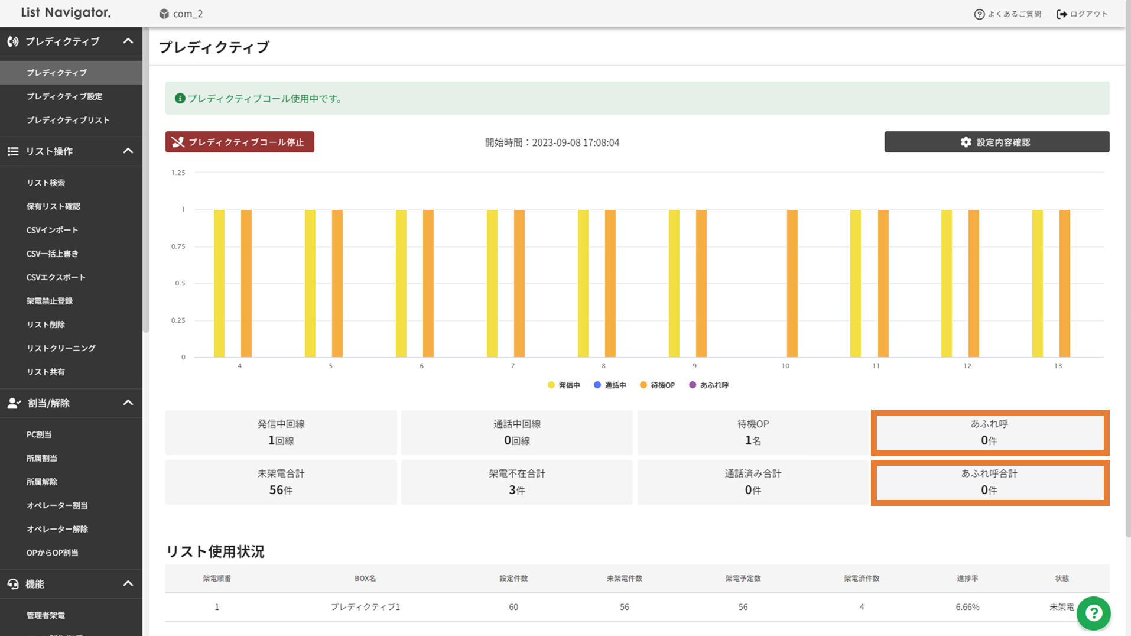Click the FAQ question mark icon
1131x636 pixels.
[x=979, y=14]
